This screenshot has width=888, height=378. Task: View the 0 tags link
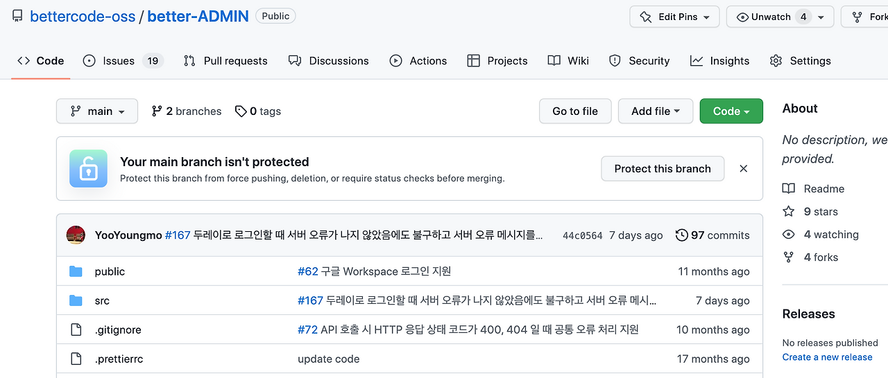tap(258, 111)
